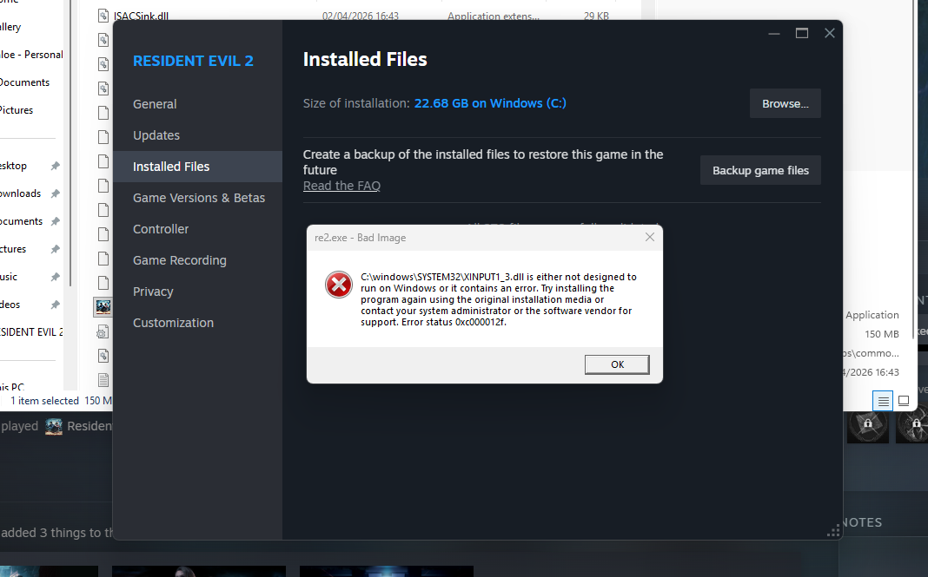Close the re2.exe Bad Image dialog

649,237
